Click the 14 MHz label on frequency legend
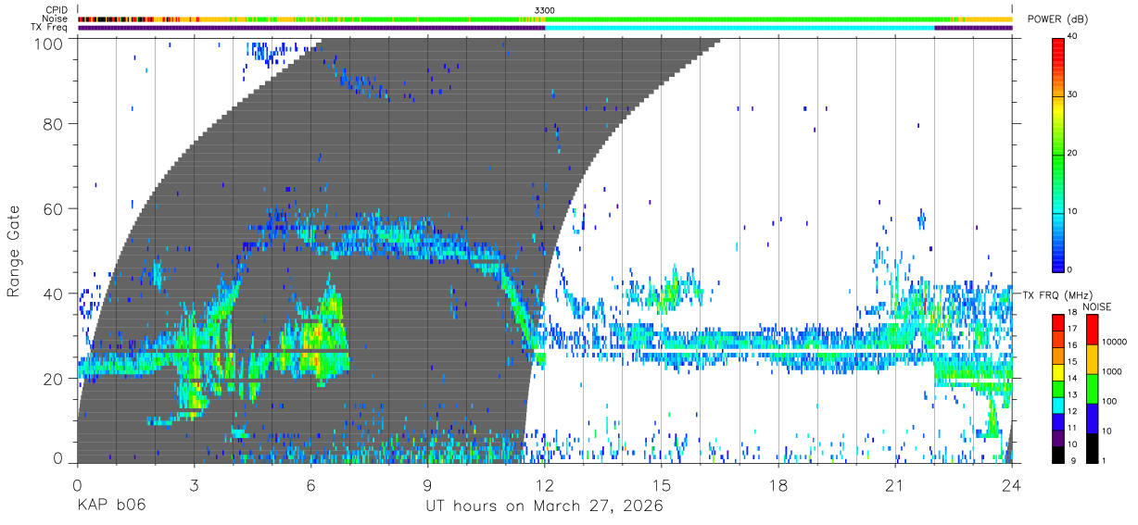 1073,378
